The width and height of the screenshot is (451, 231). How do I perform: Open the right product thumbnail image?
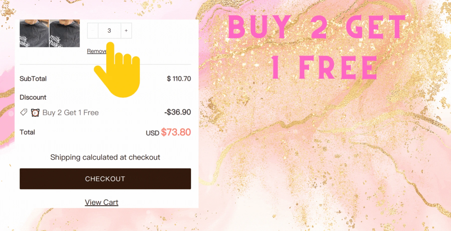pos(65,33)
